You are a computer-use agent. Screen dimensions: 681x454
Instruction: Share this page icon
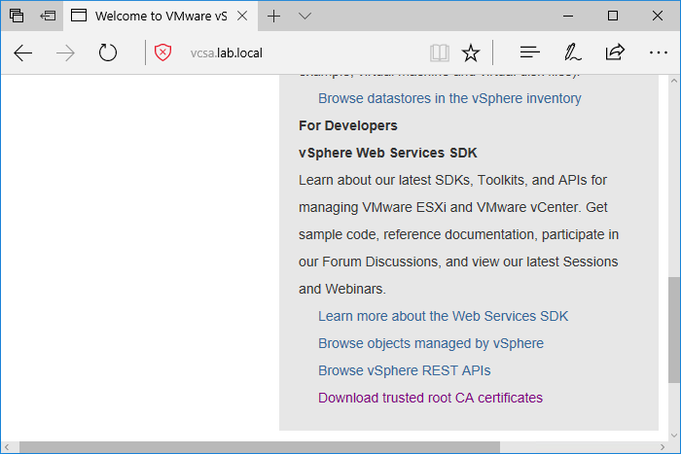(615, 52)
